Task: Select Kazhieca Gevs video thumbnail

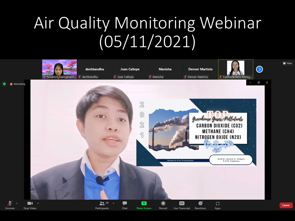Action: (x=235, y=69)
